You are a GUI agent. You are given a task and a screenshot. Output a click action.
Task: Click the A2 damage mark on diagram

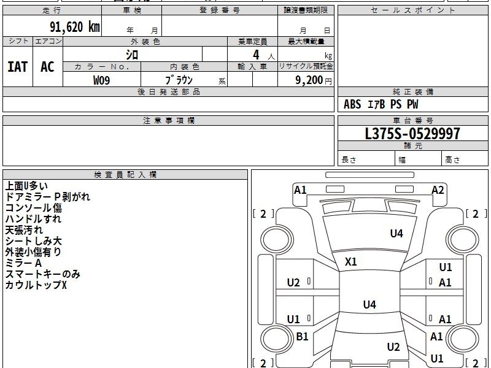pos(438,190)
